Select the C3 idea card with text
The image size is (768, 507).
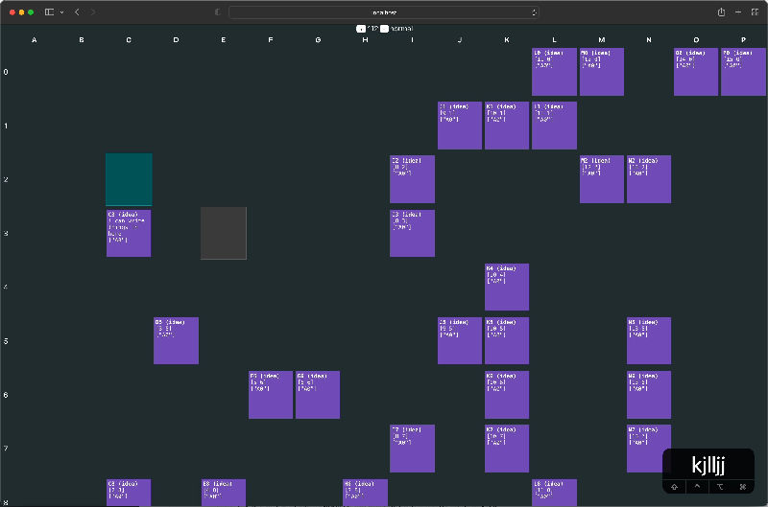coord(129,233)
